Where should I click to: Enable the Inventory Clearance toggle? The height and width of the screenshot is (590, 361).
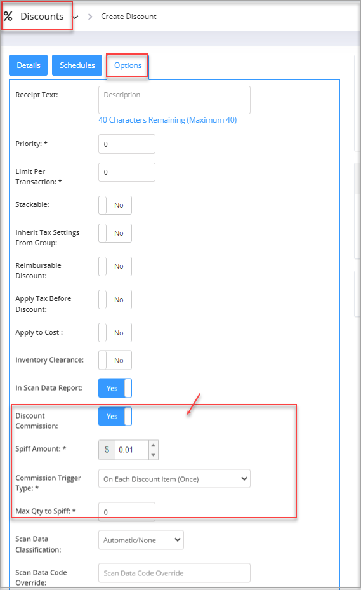pos(115,360)
